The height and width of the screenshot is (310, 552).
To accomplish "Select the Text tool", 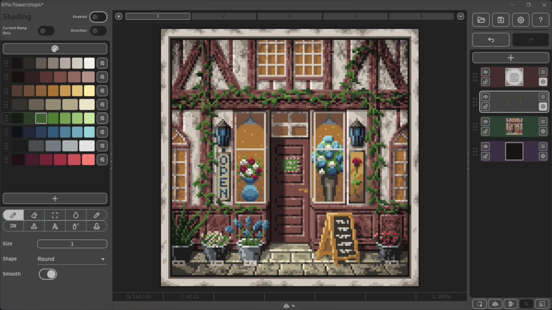I will (x=55, y=226).
